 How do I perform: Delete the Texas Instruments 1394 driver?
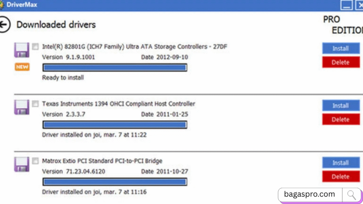[x=340, y=119]
